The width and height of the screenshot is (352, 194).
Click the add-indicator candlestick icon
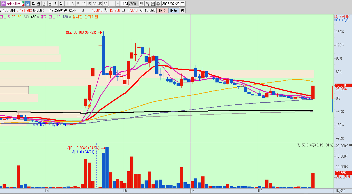click(141, 4)
